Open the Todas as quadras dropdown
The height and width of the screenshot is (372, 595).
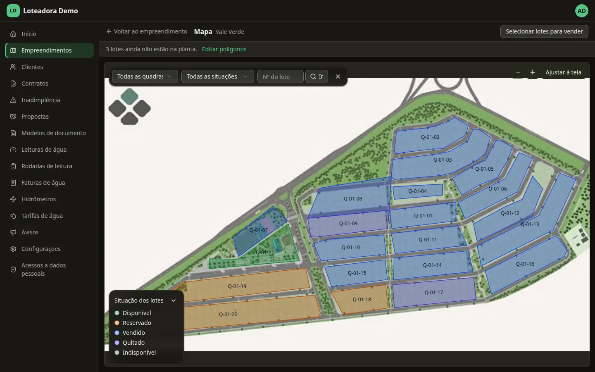tap(145, 76)
